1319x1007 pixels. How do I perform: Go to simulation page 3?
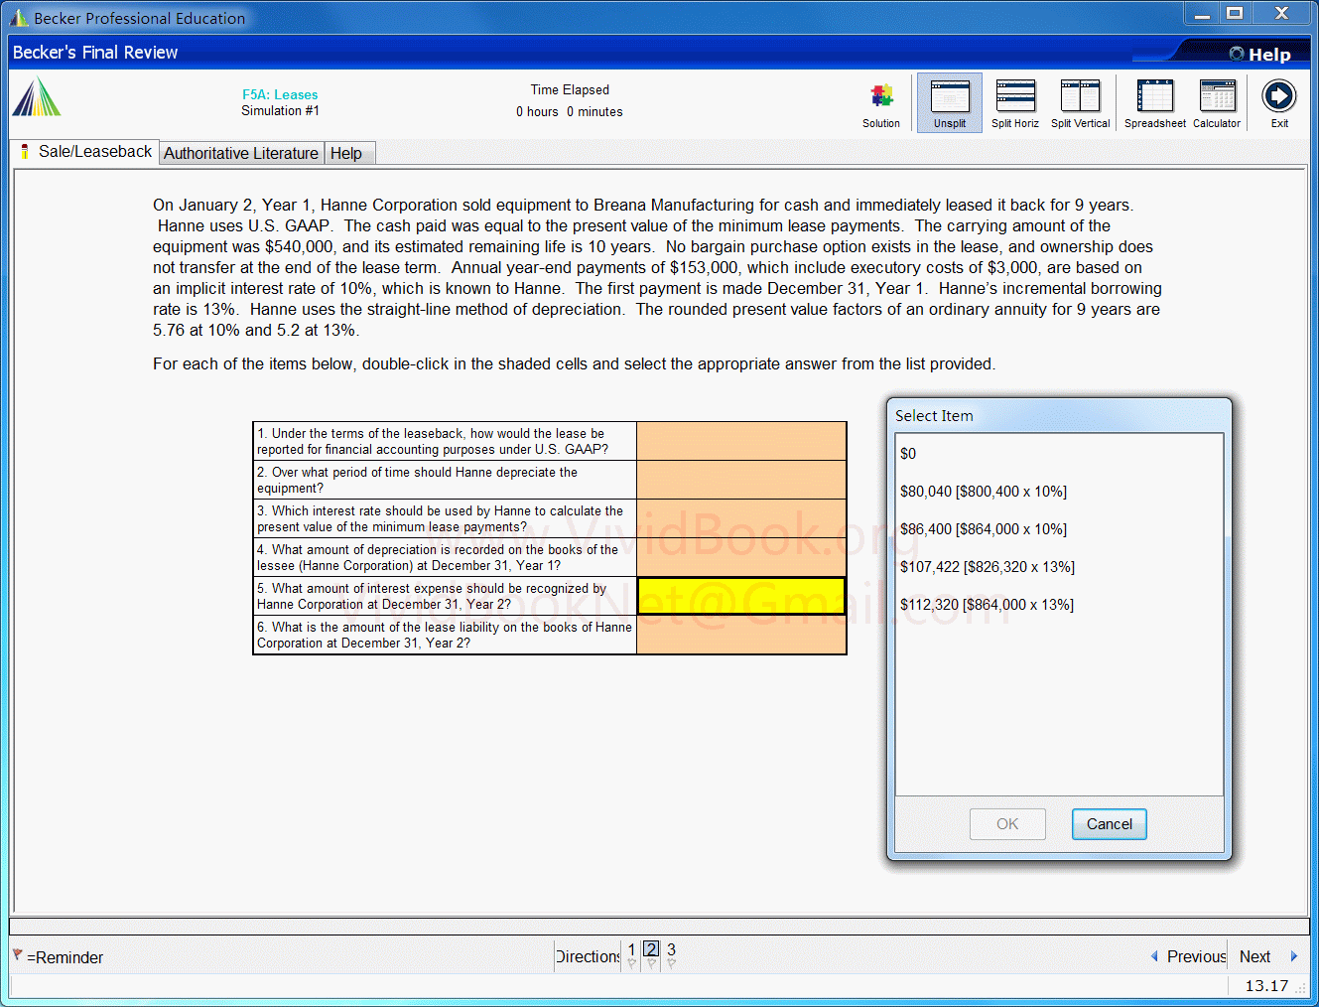pyautogui.click(x=671, y=949)
